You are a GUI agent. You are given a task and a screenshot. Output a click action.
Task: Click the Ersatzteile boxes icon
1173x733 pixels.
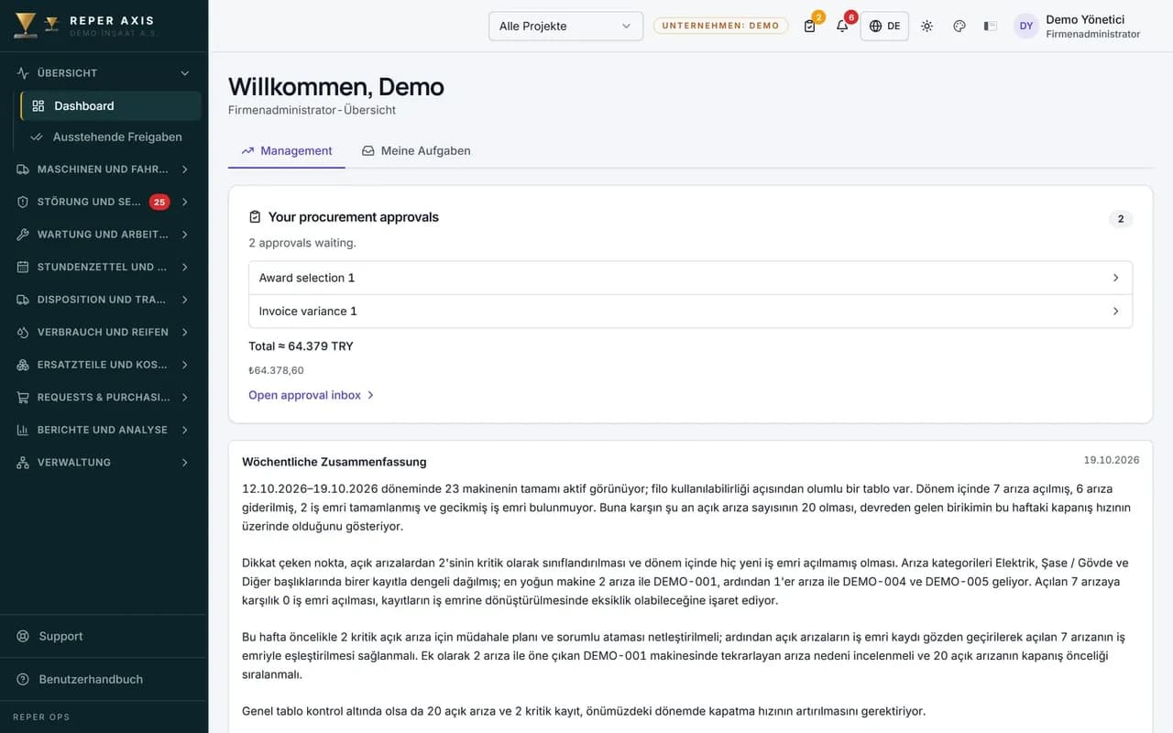coord(23,365)
